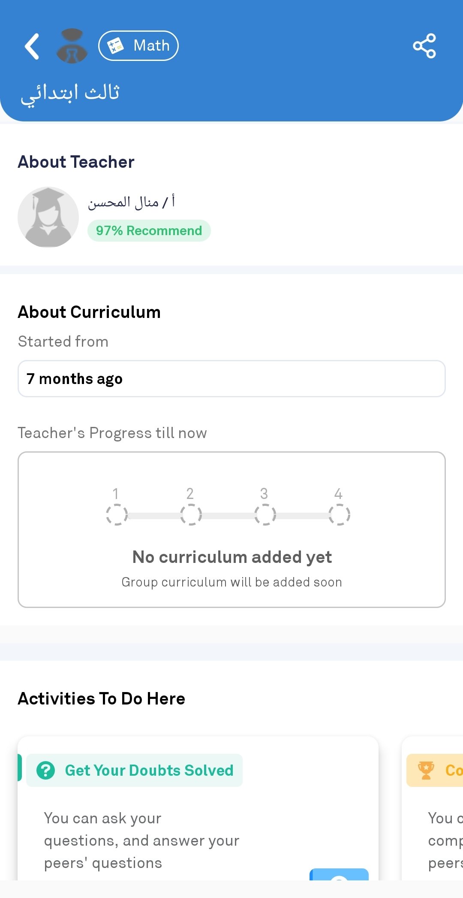Viewport: 463px width, 898px height.
Task: Tap the Math calculator icon
Action: click(115, 45)
